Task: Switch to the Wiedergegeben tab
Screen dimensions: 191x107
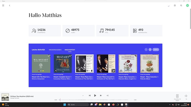Action: [55, 50]
